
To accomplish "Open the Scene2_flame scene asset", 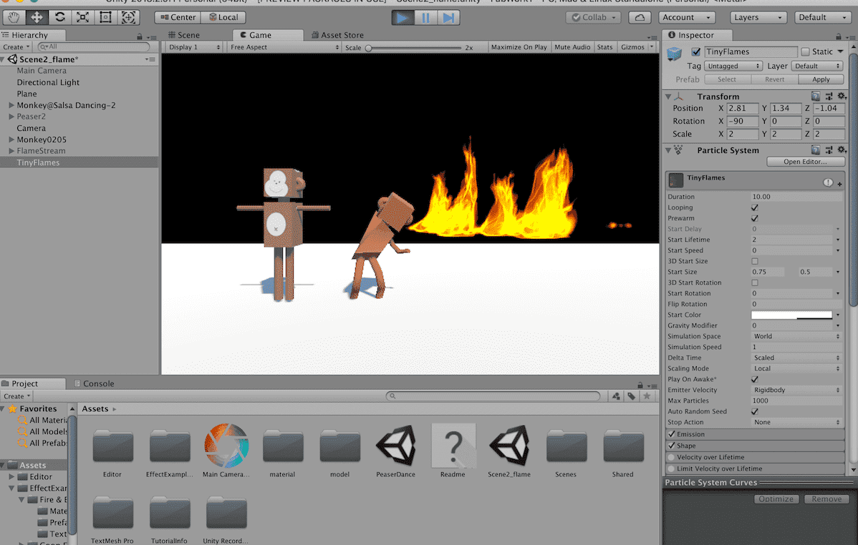I will pos(509,446).
